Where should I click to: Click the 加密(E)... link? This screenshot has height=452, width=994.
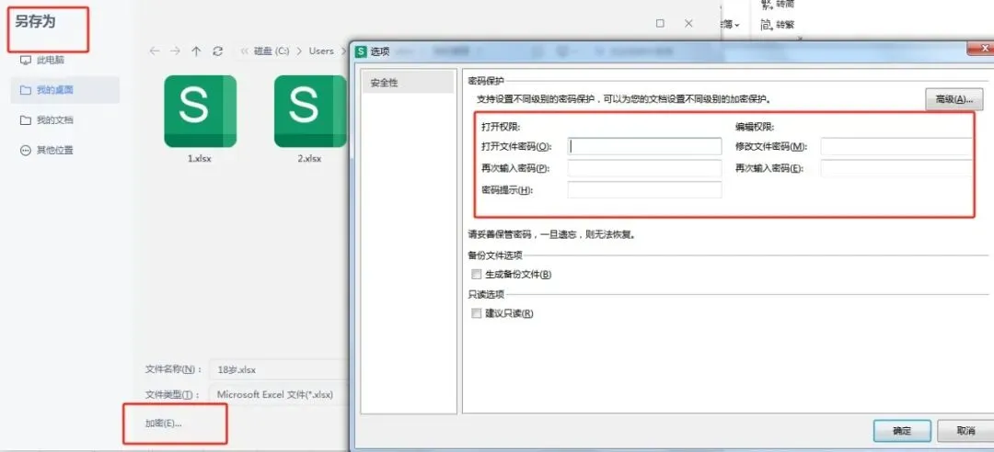click(164, 424)
